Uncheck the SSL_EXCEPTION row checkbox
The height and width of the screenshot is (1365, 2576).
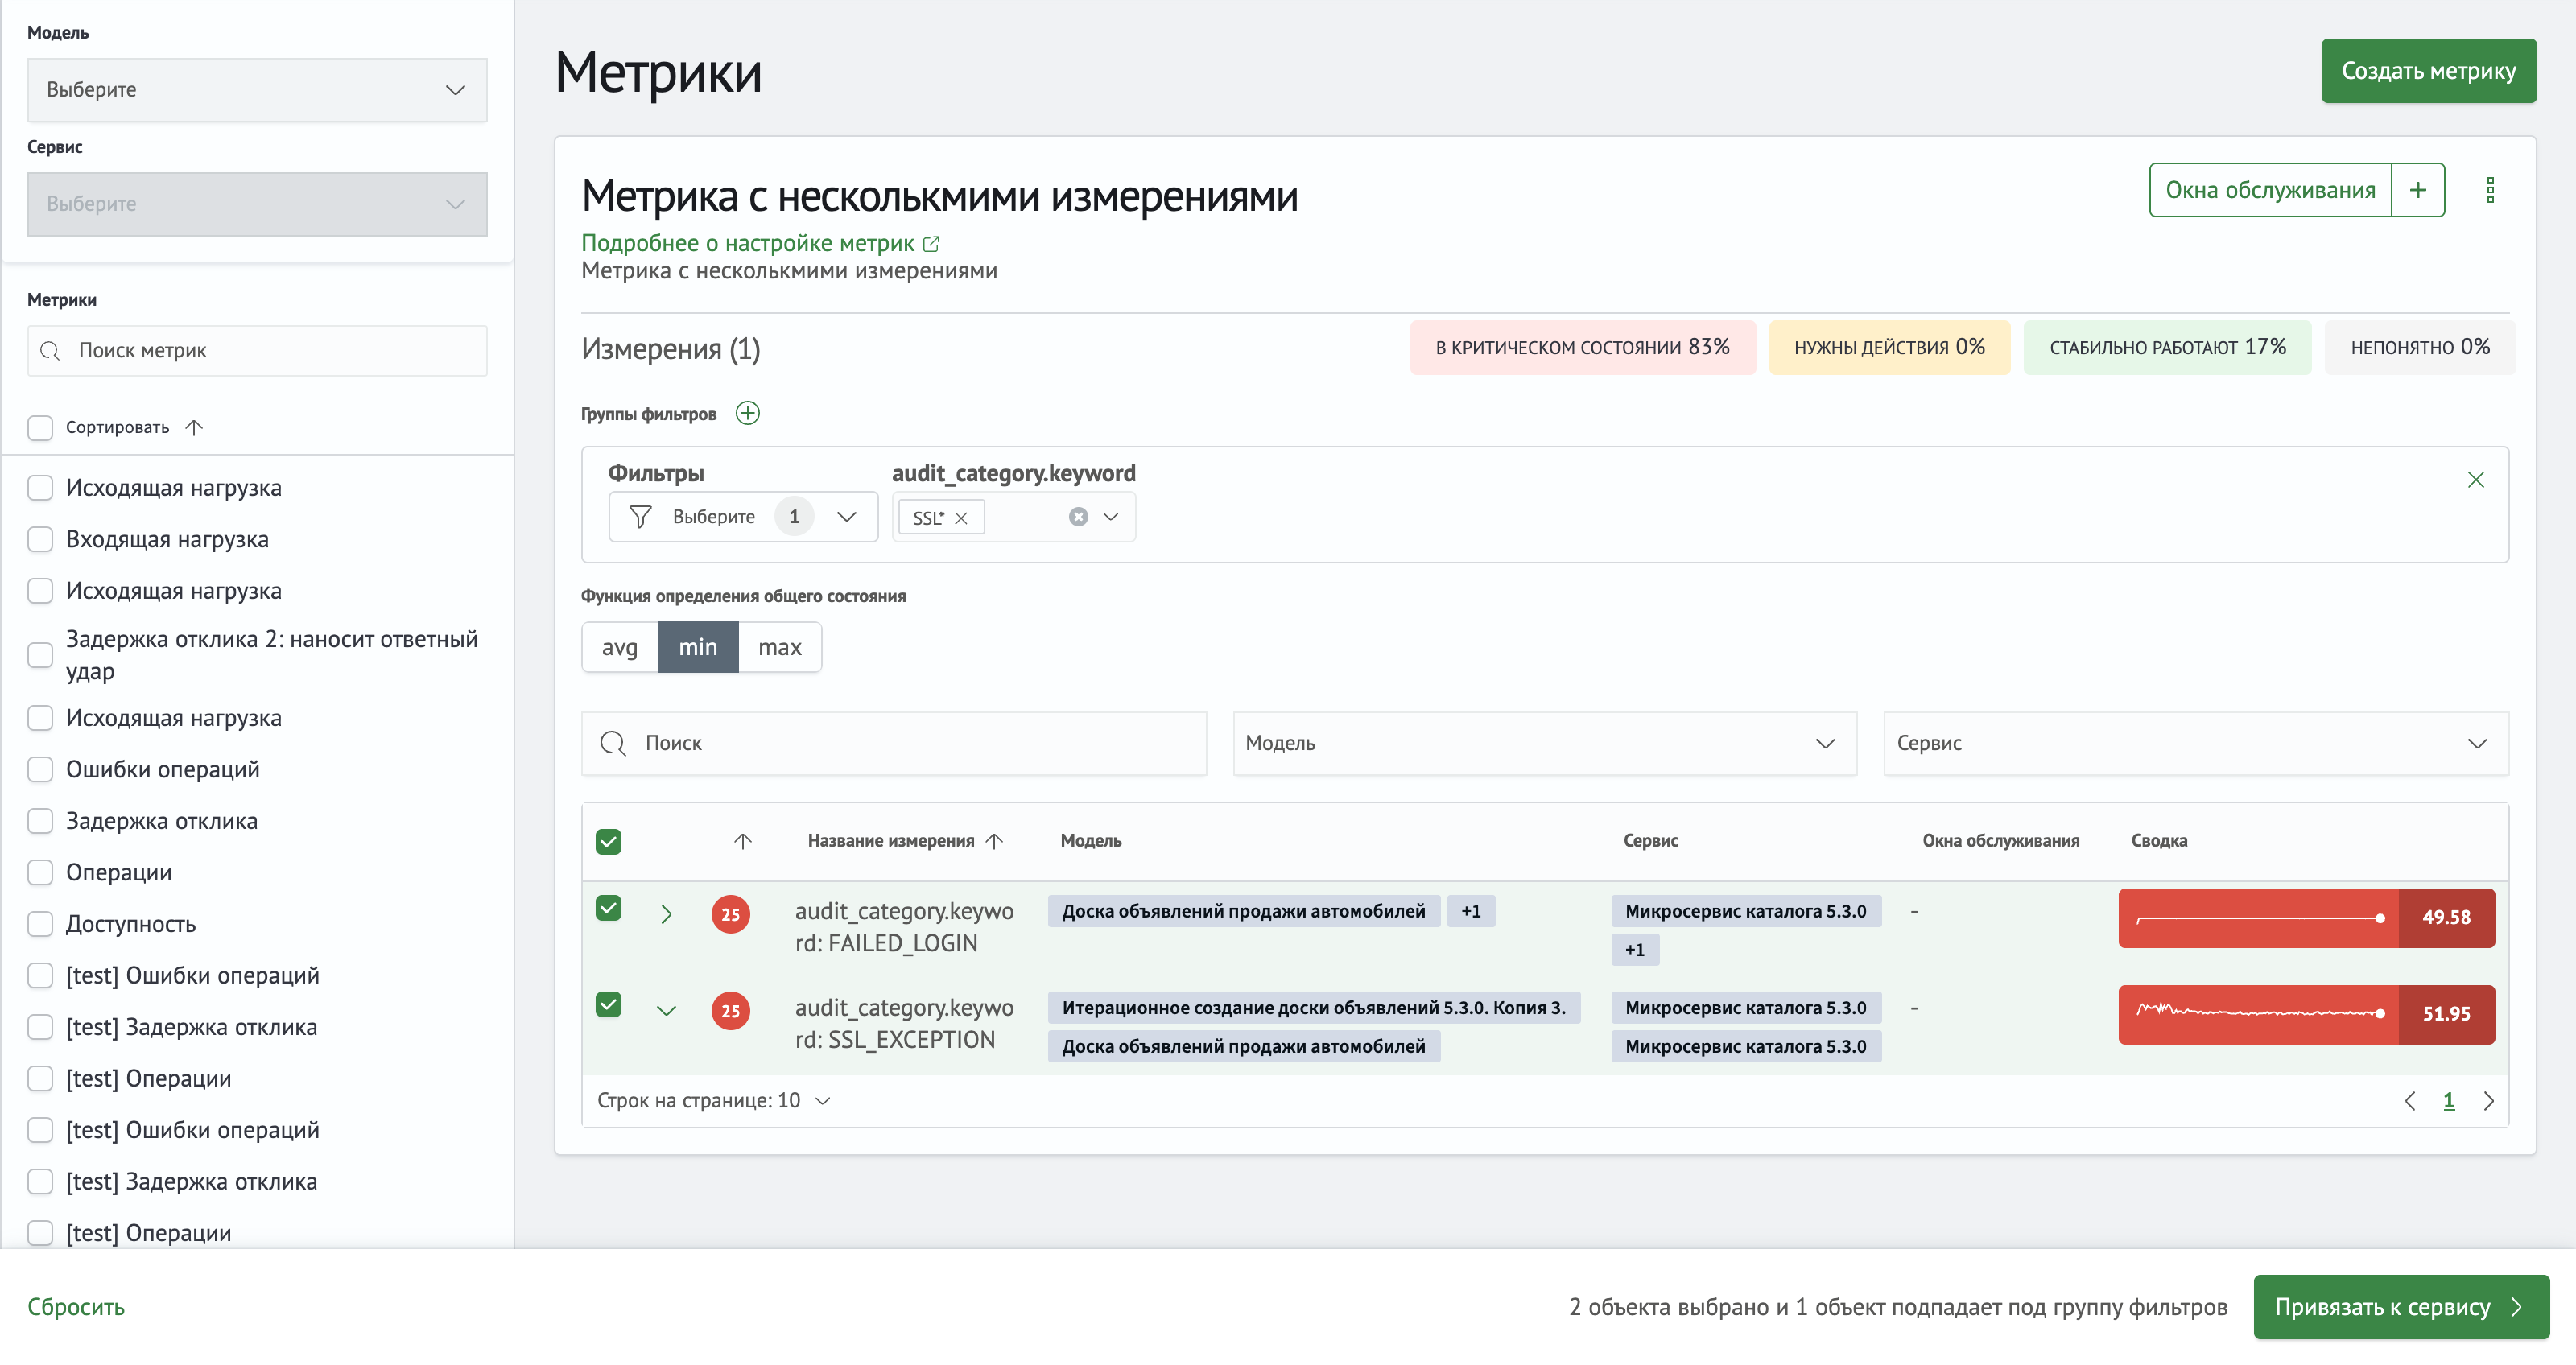(608, 1004)
